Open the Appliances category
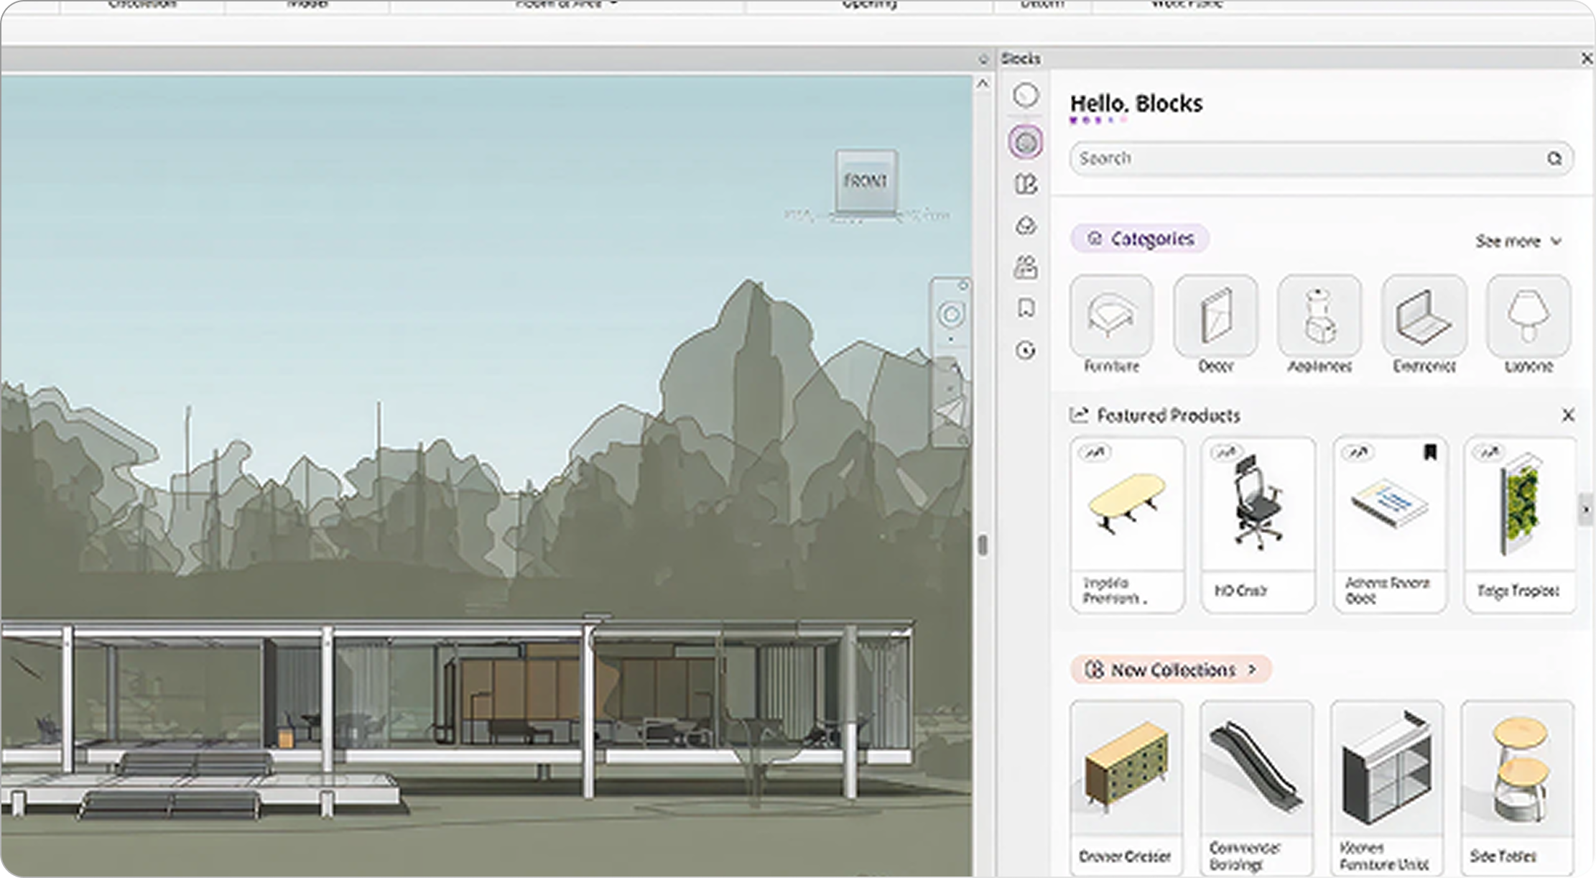This screenshot has width=1596, height=878. (x=1319, y=317)
